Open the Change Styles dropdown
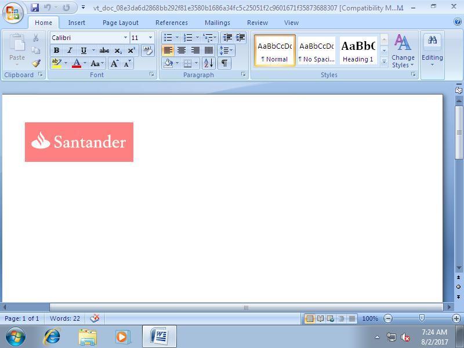 click(403, 50)
